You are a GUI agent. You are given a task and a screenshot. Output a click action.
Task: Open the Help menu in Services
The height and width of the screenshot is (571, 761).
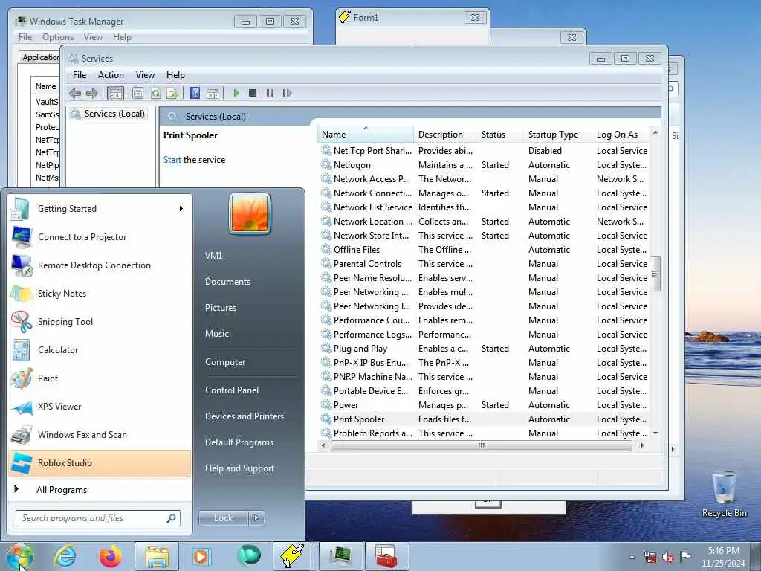pos(175,75)
